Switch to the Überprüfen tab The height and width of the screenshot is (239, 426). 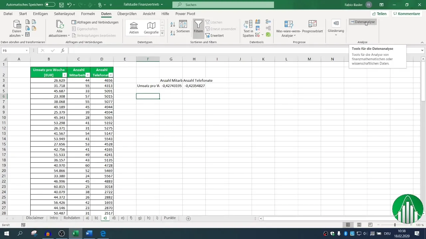pyautogui.click(x=127, y=14)
